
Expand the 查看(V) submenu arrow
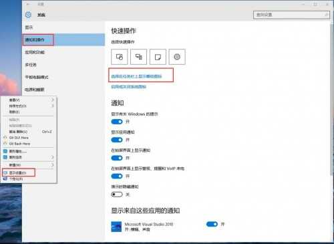(x=53, y=100)
